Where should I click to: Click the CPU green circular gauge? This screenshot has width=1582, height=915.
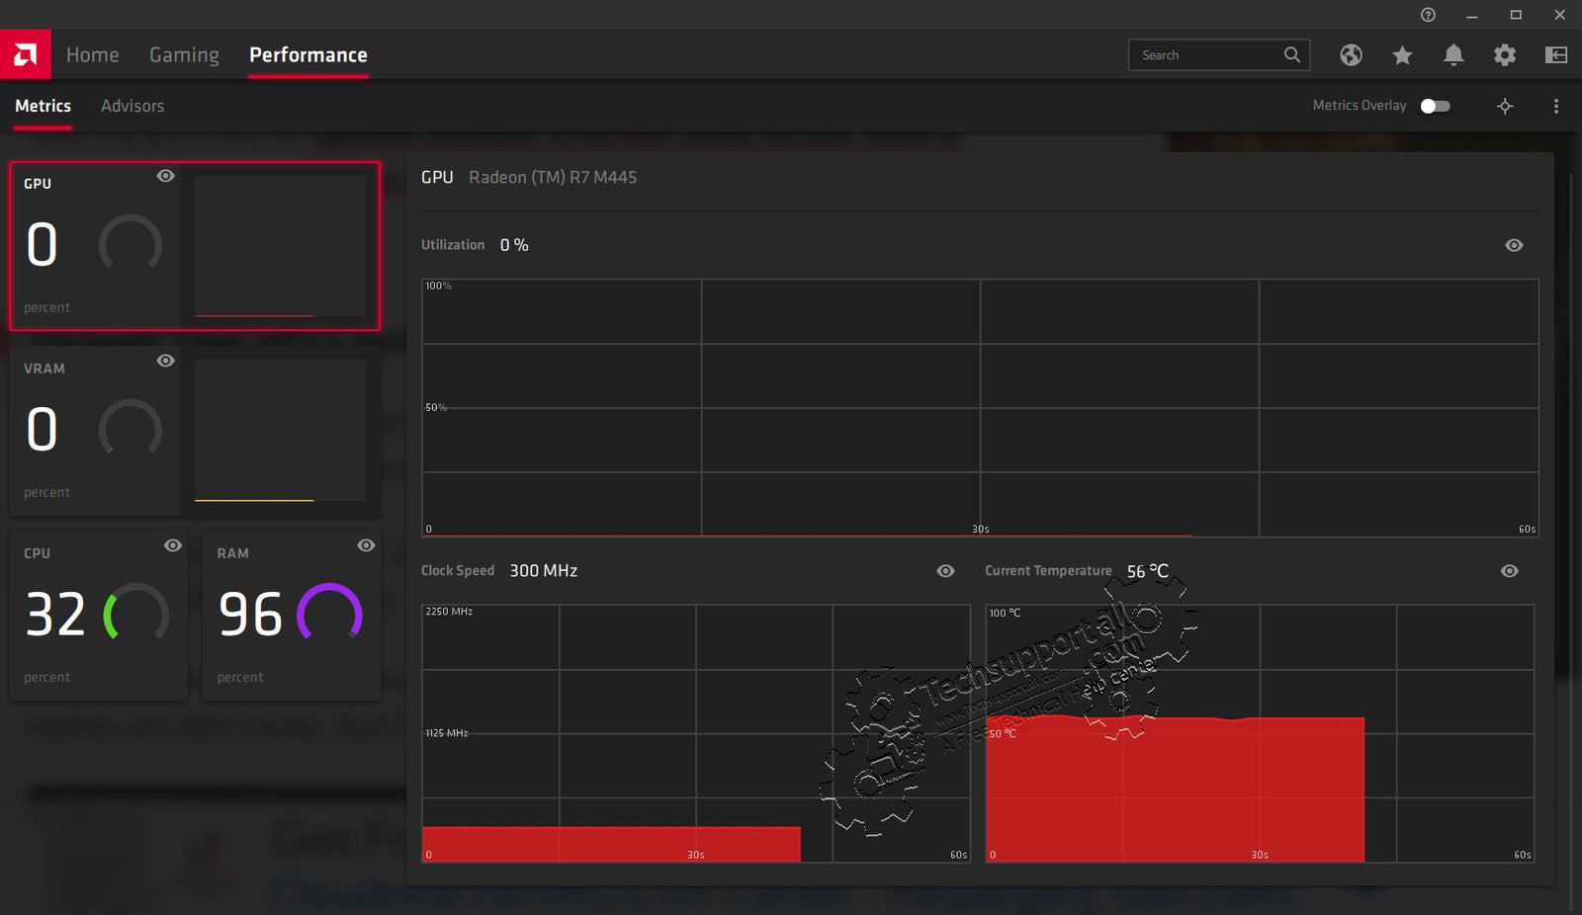(x=136, y=613)
